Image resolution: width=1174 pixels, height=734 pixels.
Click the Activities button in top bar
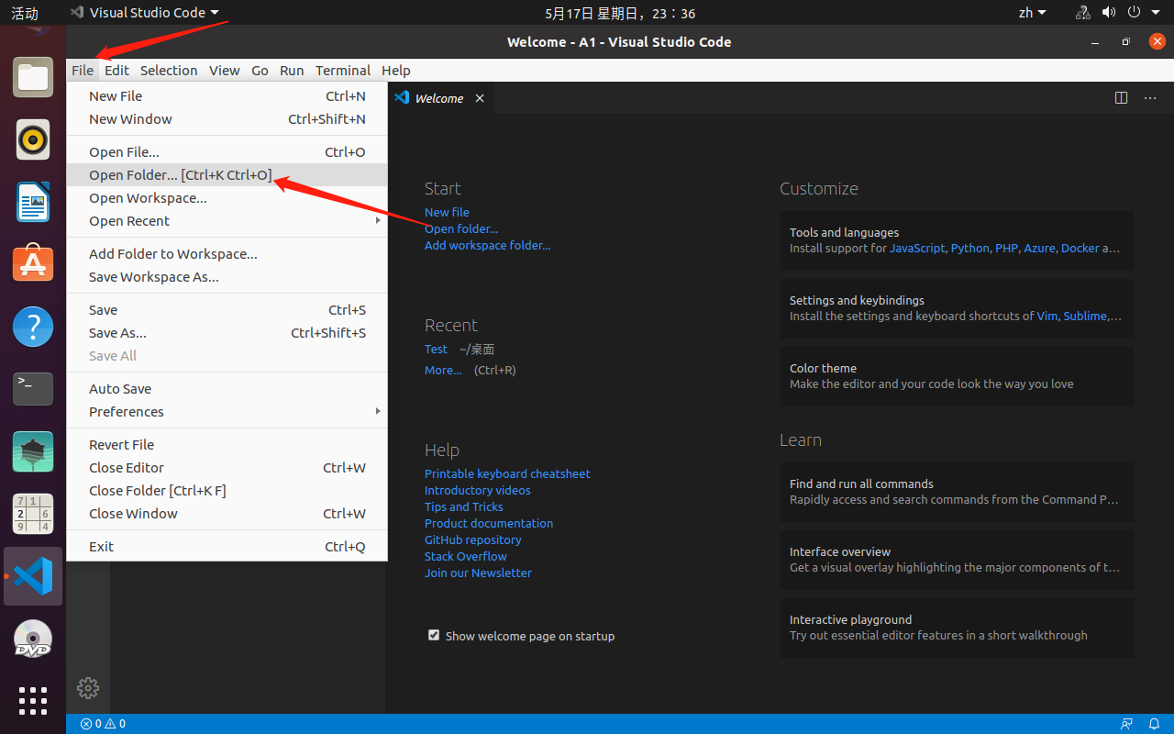25,13
